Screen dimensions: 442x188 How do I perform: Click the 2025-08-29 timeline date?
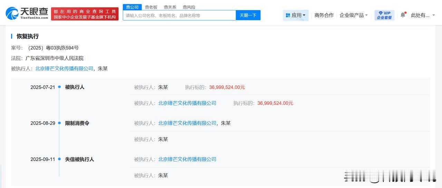click(43, 123)
